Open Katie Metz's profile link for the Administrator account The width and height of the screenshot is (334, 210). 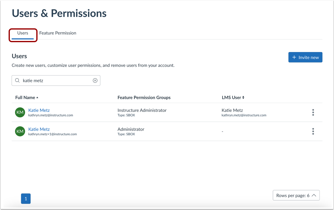(39, 129)
